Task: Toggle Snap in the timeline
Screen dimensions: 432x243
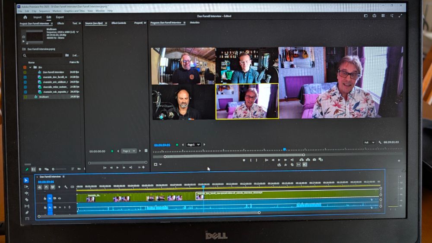Action: 46,187
